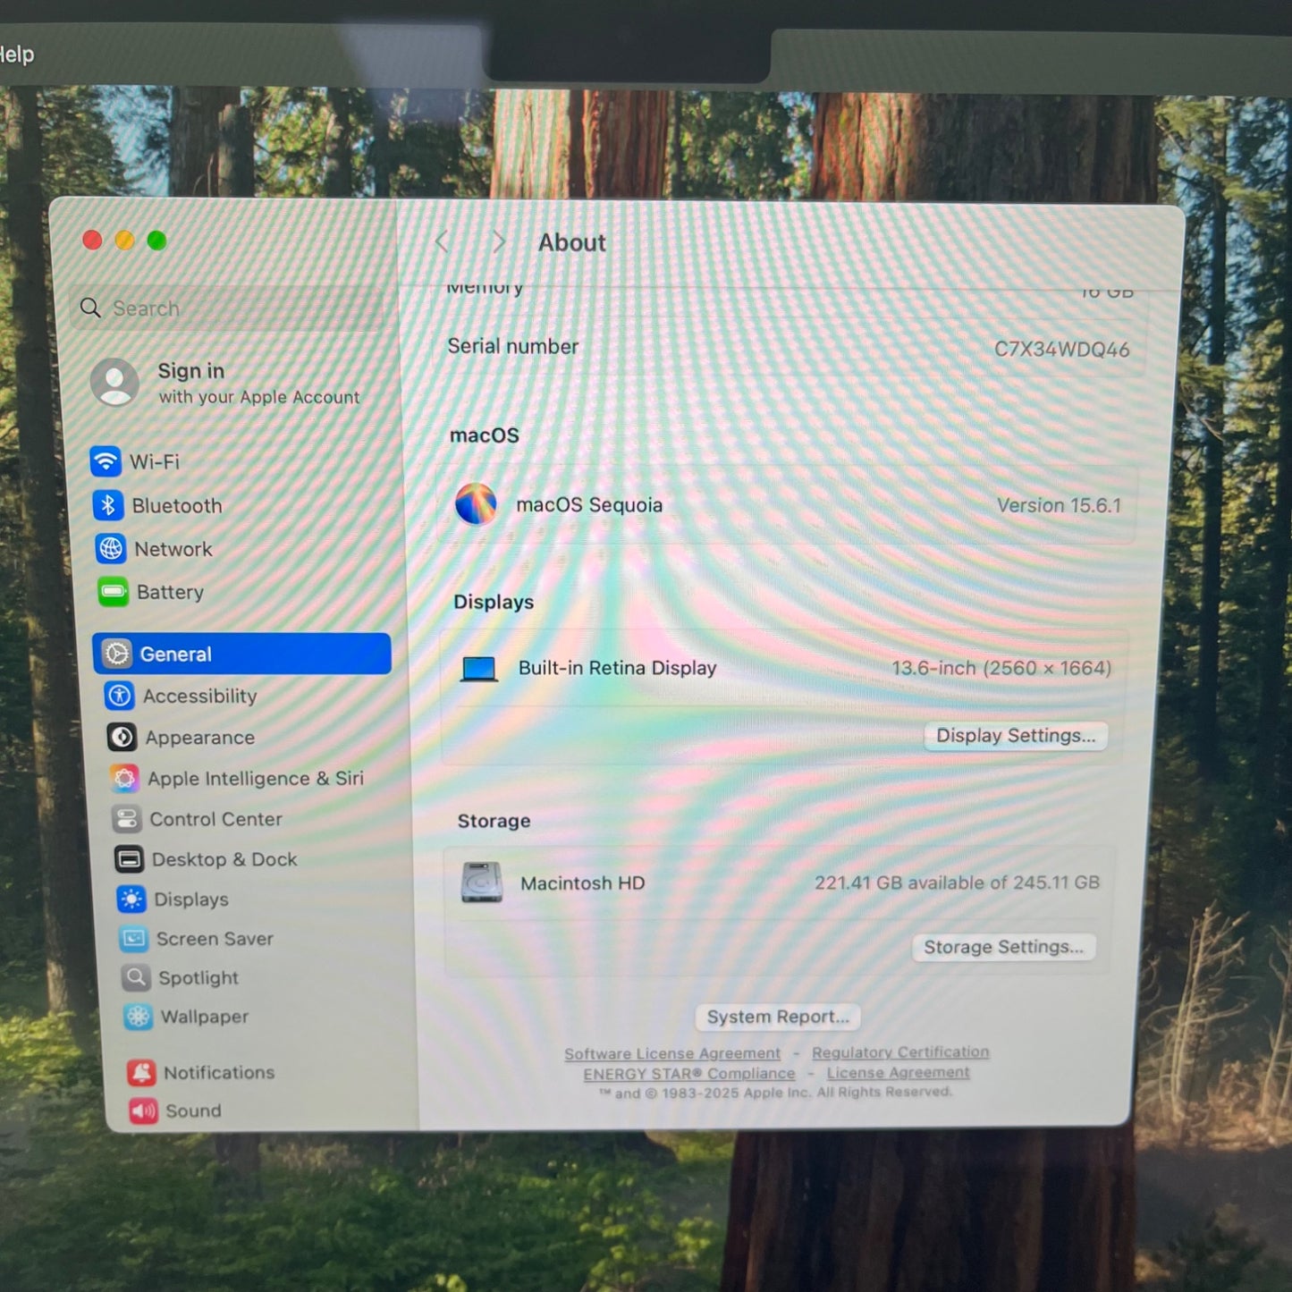The height and width of the screenshot is (1292, 1292).
Task: Click the Version 15.6.1 text
Action: 1059,505
